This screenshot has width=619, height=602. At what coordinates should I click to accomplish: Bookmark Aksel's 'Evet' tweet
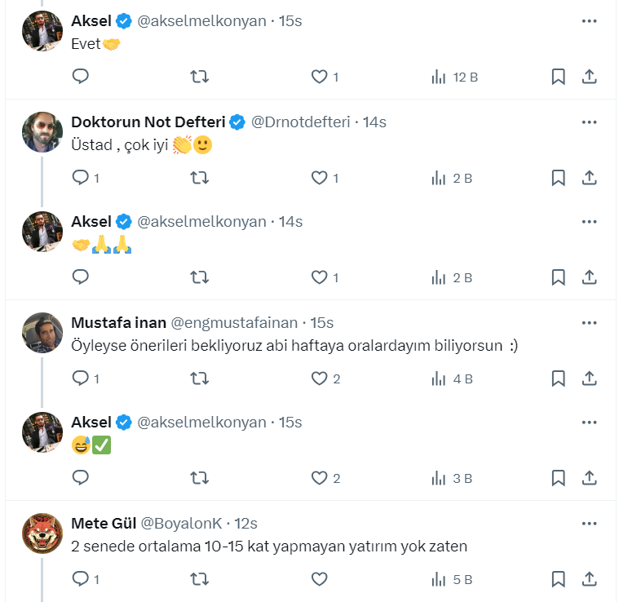coord(558,77)
